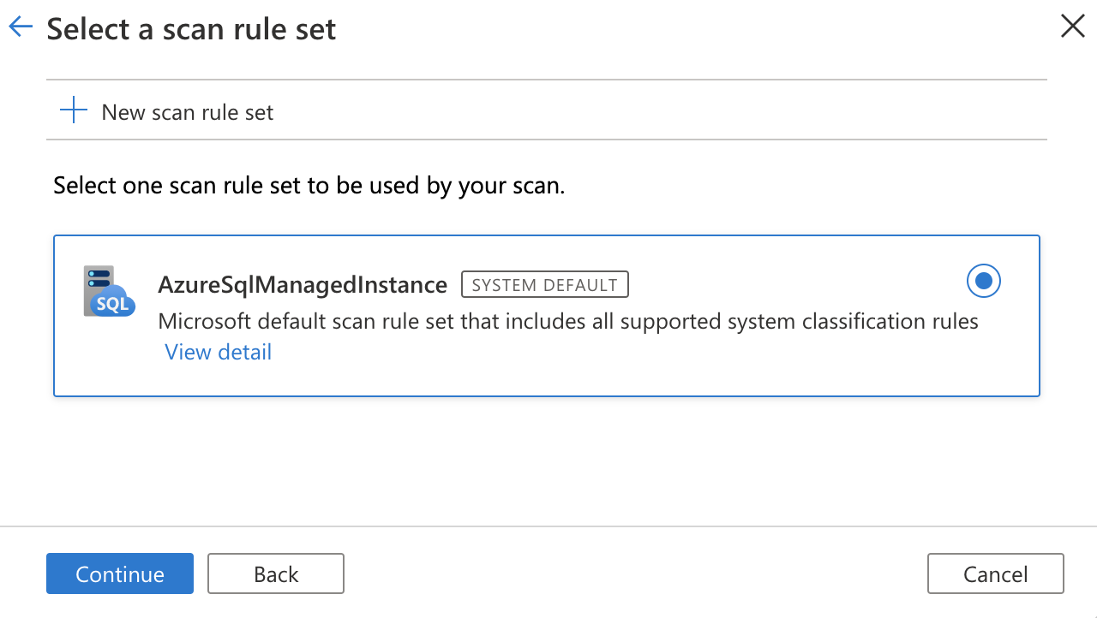Click the Microsoft default scan rule description text

click(568, 321)
